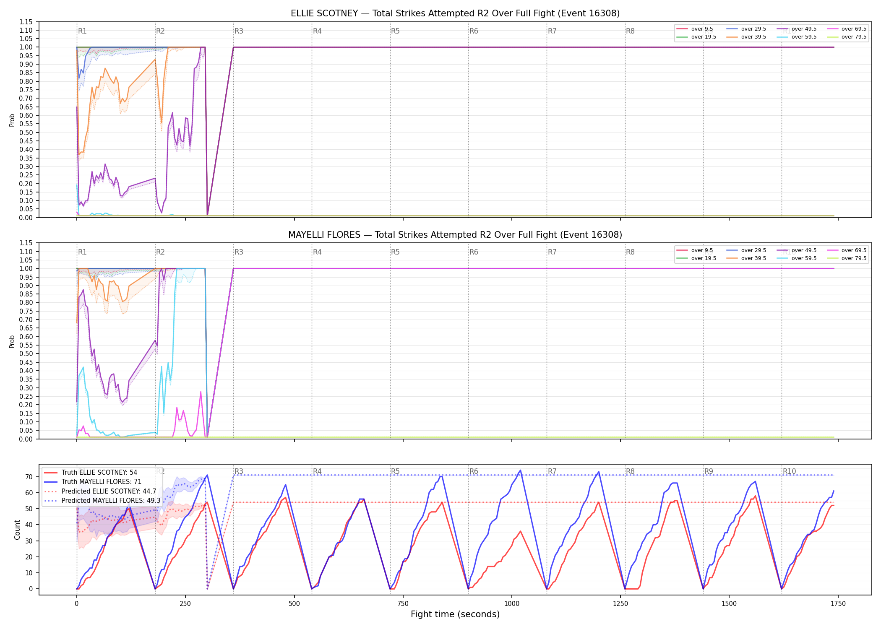Click the 'Fight time (seconds)' axis label

pos(455,614)
